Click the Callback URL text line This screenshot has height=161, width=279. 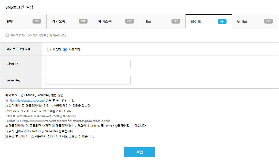click(x=58, y=121)
